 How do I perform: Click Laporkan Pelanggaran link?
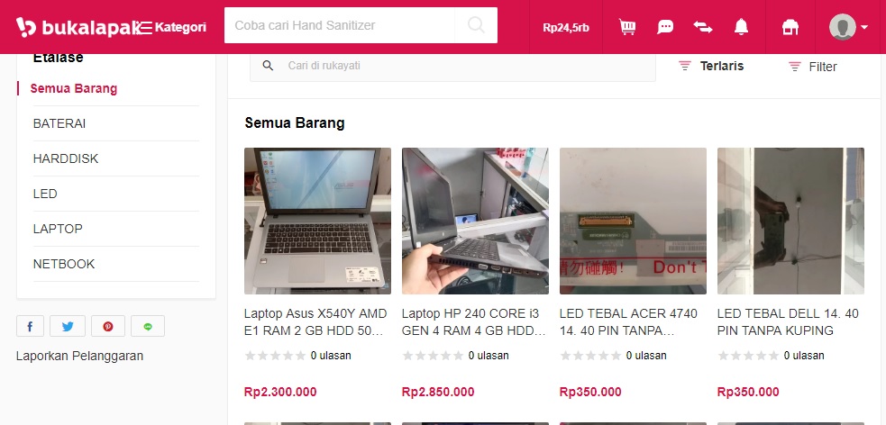click(x=79, y=357)
